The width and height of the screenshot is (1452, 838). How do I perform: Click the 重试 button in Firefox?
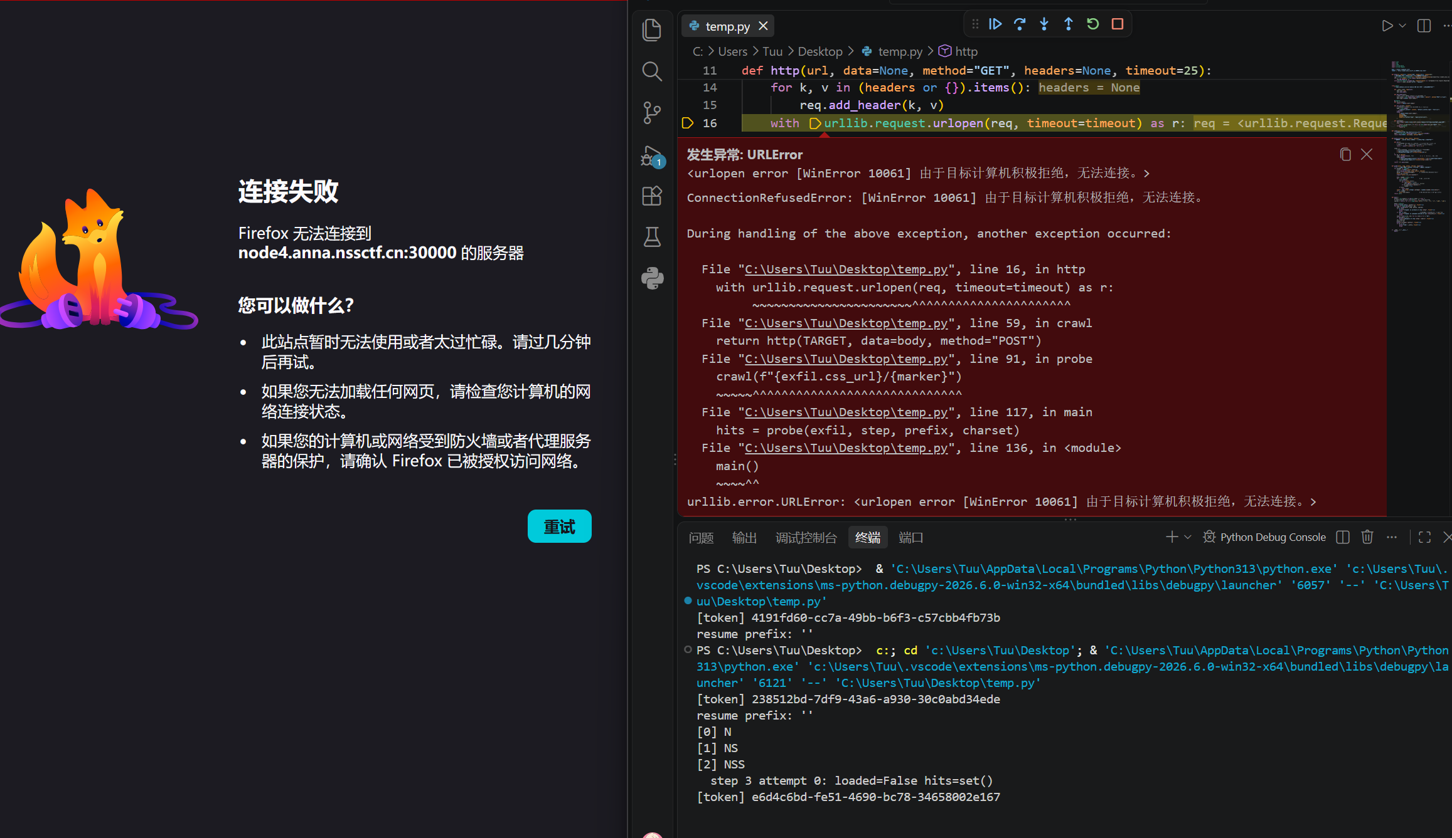point(560,526)
